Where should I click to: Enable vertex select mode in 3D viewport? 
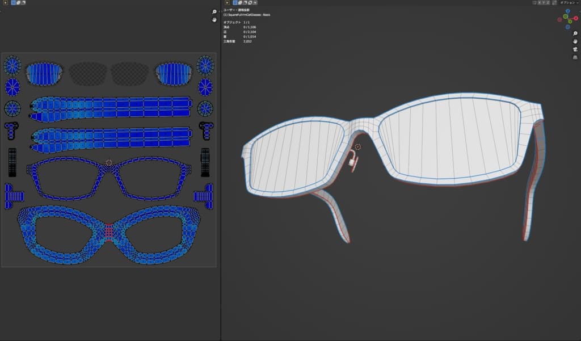[x=235, y=3]
